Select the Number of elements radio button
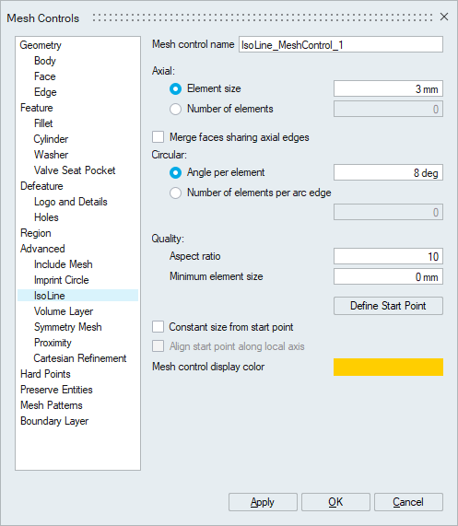 tap(175, 109)
